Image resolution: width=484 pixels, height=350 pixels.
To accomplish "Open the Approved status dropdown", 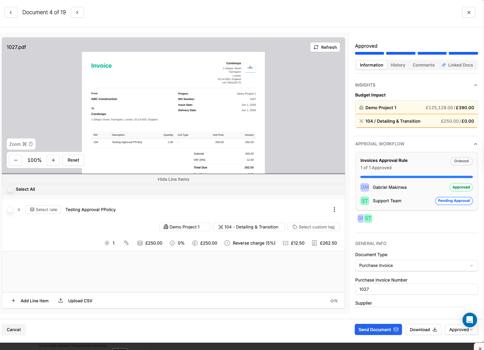I will click(461, 330).
